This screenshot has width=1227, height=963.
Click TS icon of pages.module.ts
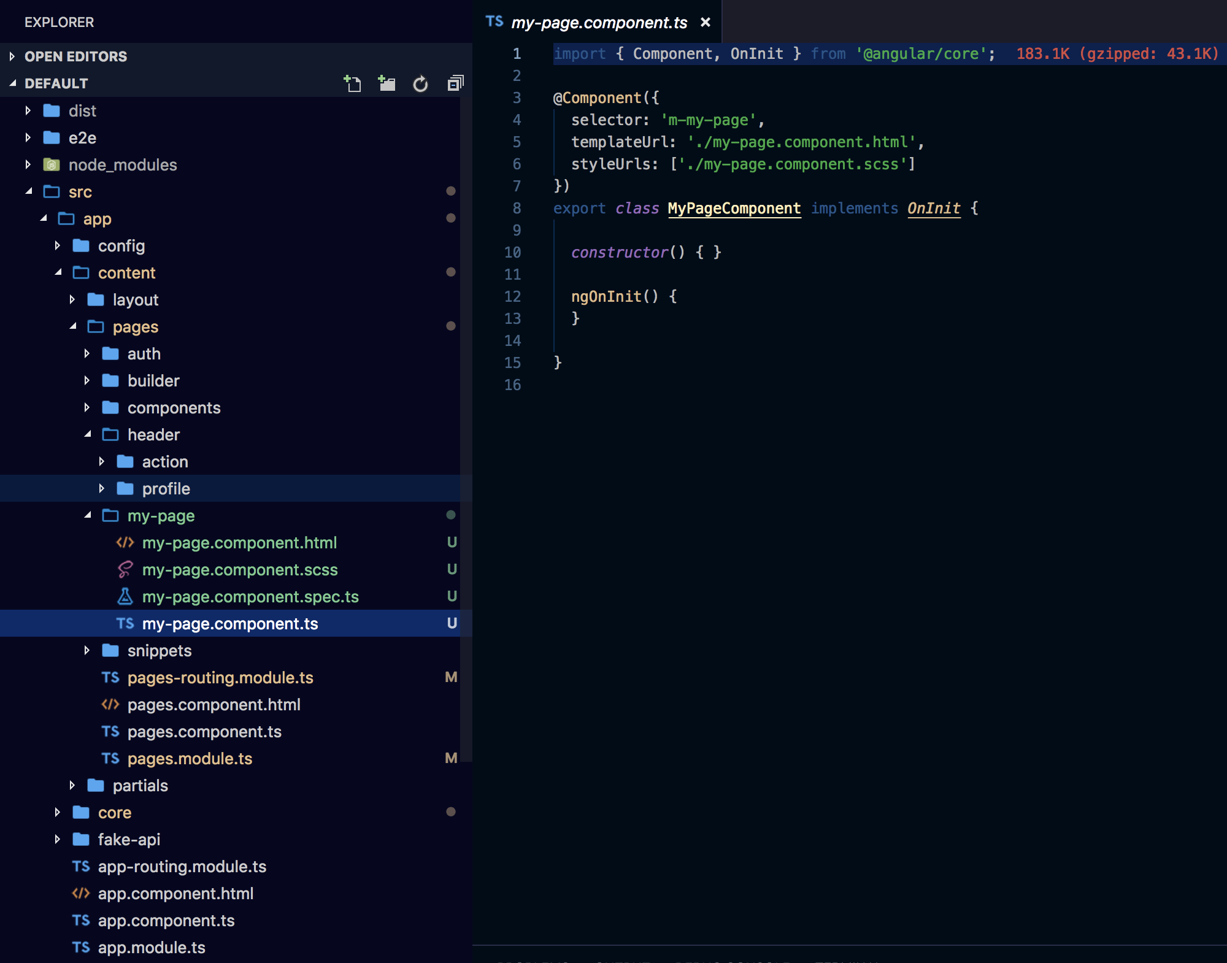(x=110, y=758)
